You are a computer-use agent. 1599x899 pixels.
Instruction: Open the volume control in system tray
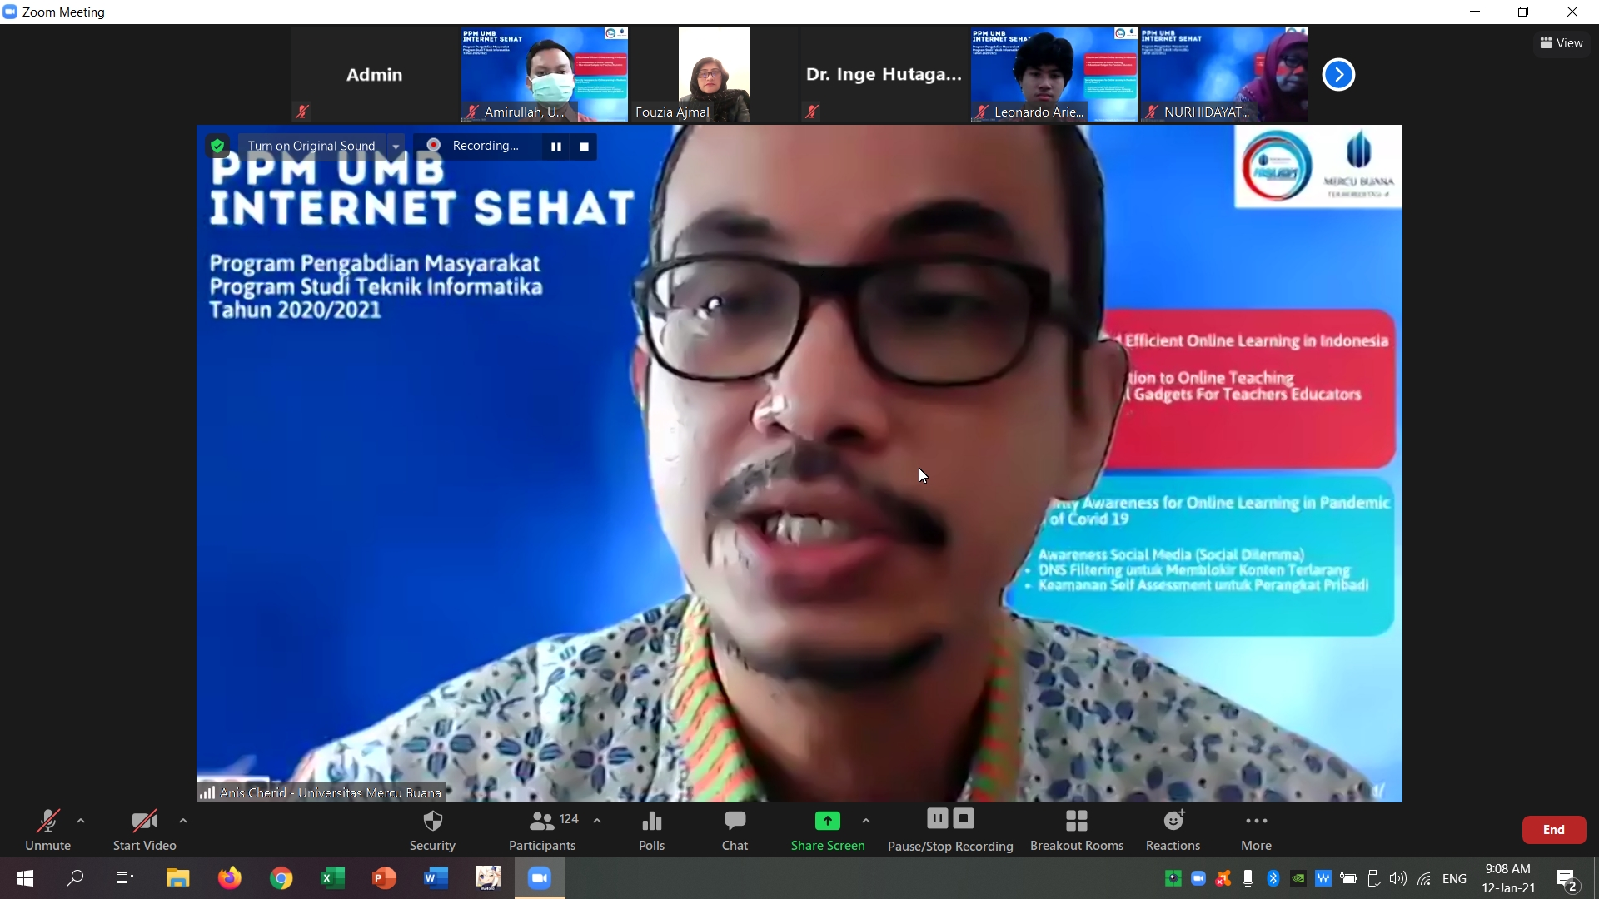(1398, 878)
